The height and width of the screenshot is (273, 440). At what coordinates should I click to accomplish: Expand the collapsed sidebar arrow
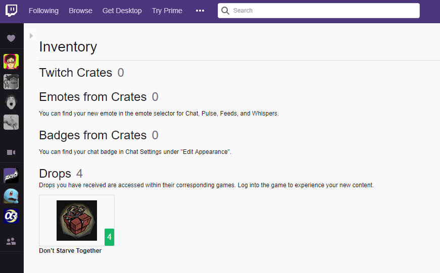(31, 36)
